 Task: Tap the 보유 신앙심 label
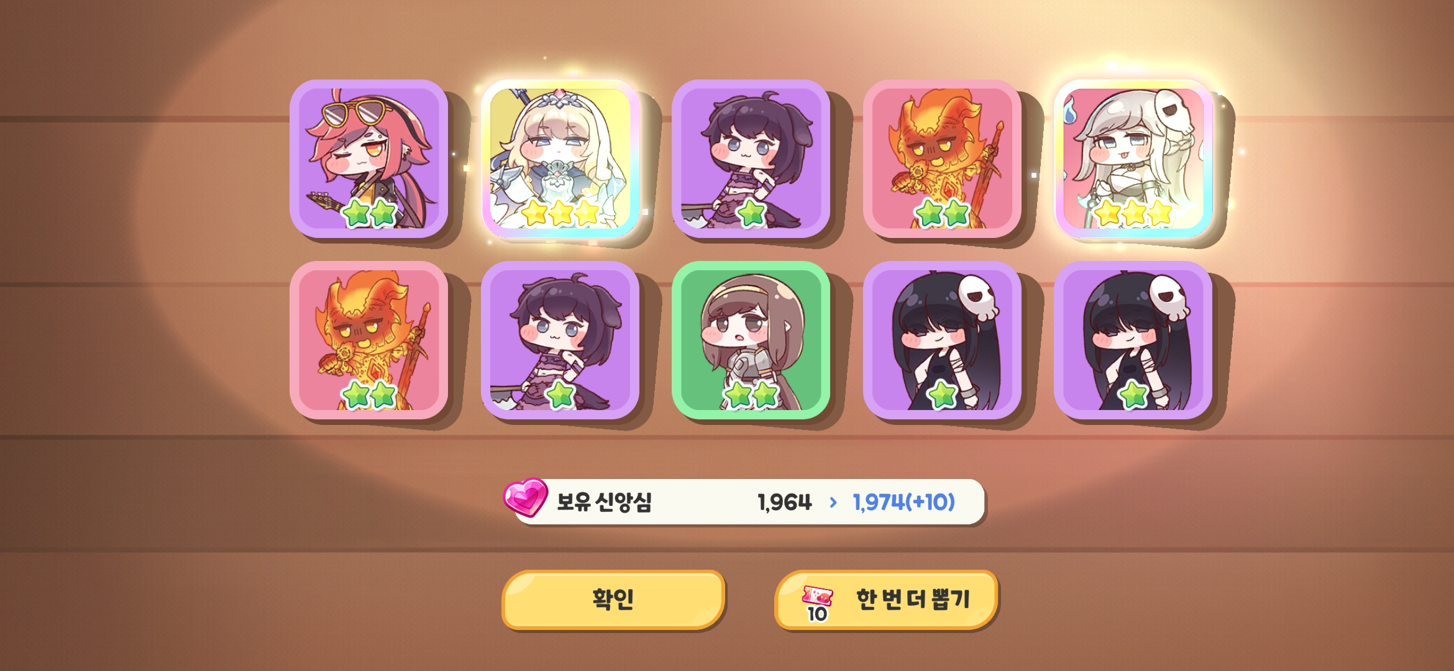(x=604, y=502)
